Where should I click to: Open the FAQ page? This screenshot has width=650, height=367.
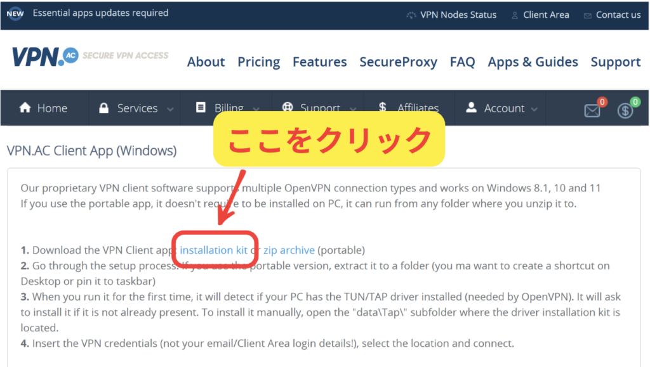coord(462,62)
